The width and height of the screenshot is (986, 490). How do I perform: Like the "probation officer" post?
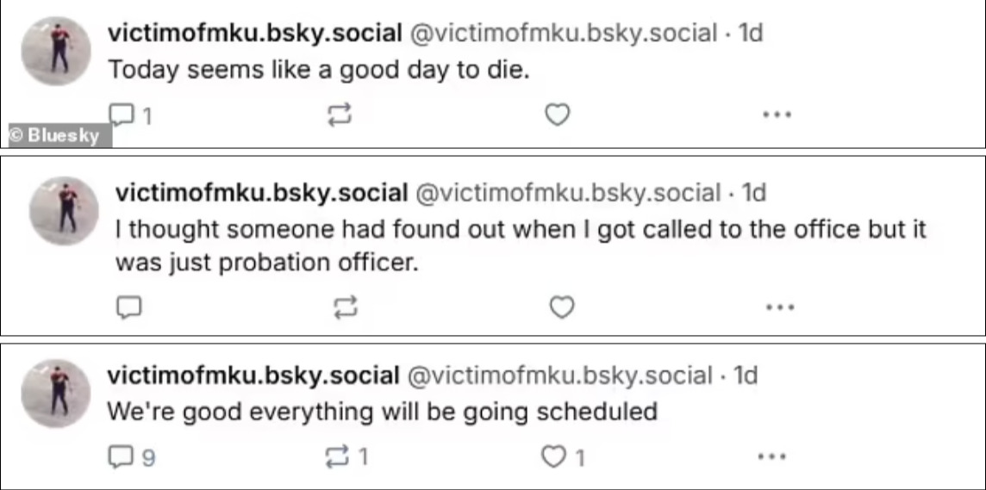click(562, 307)
